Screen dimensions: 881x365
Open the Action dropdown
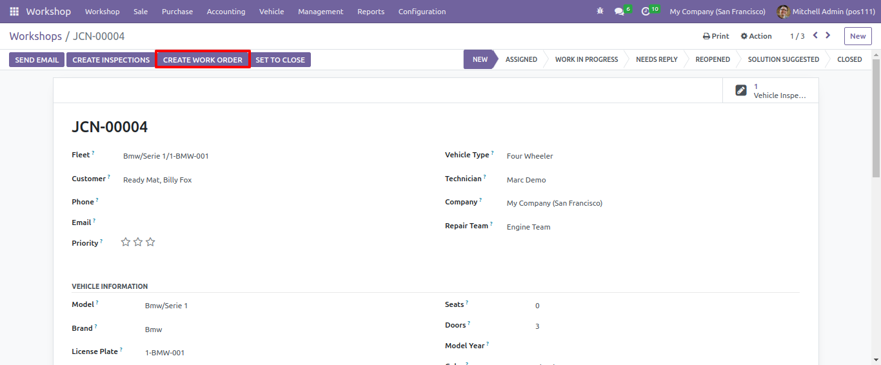coord(756,36)
